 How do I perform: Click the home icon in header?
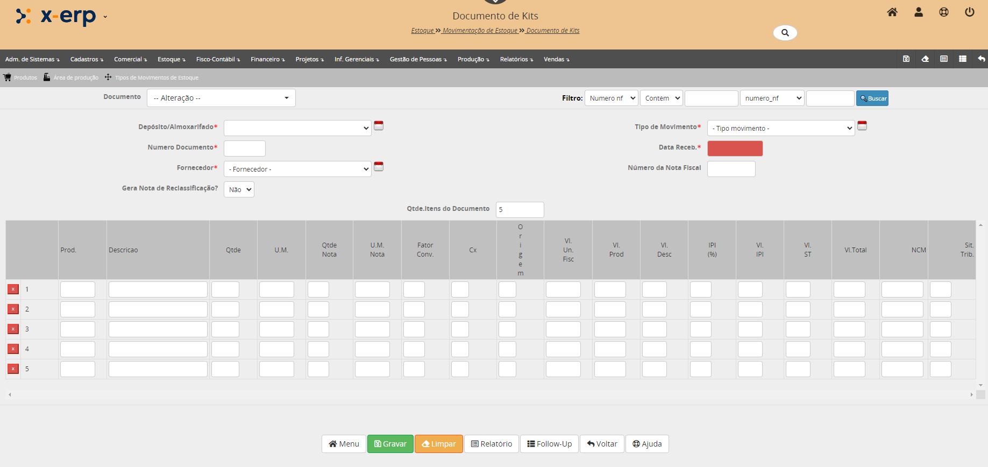tap(892, 12)
